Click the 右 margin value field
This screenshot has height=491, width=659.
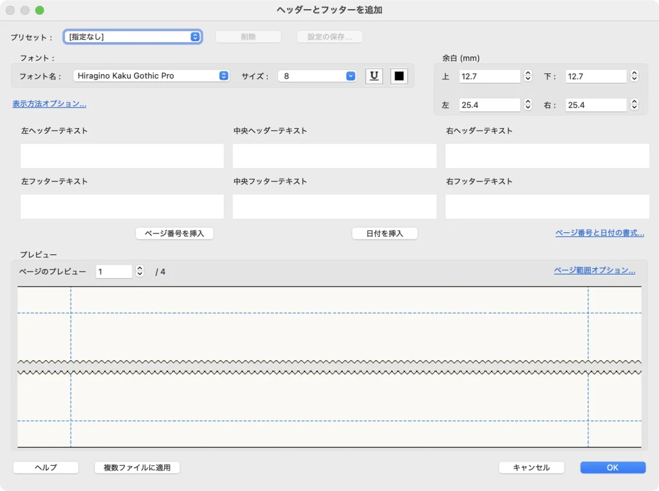click(596, 105)
